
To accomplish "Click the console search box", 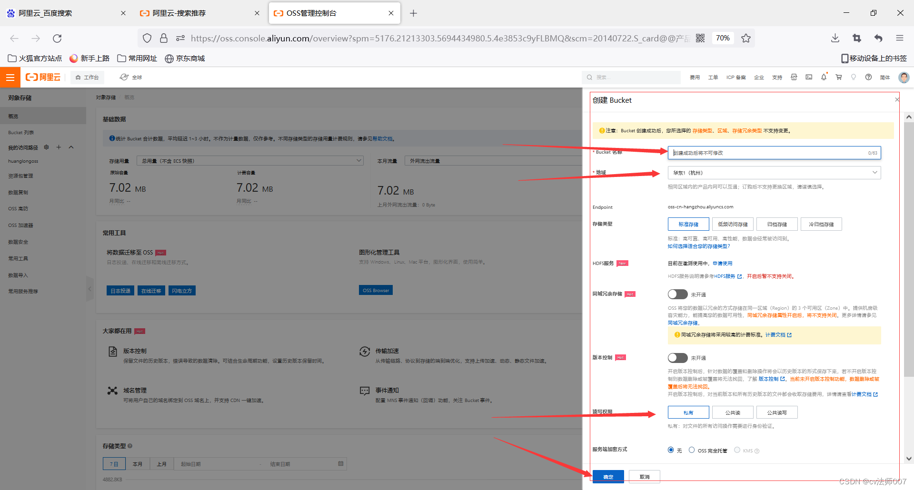I will 631,77.
